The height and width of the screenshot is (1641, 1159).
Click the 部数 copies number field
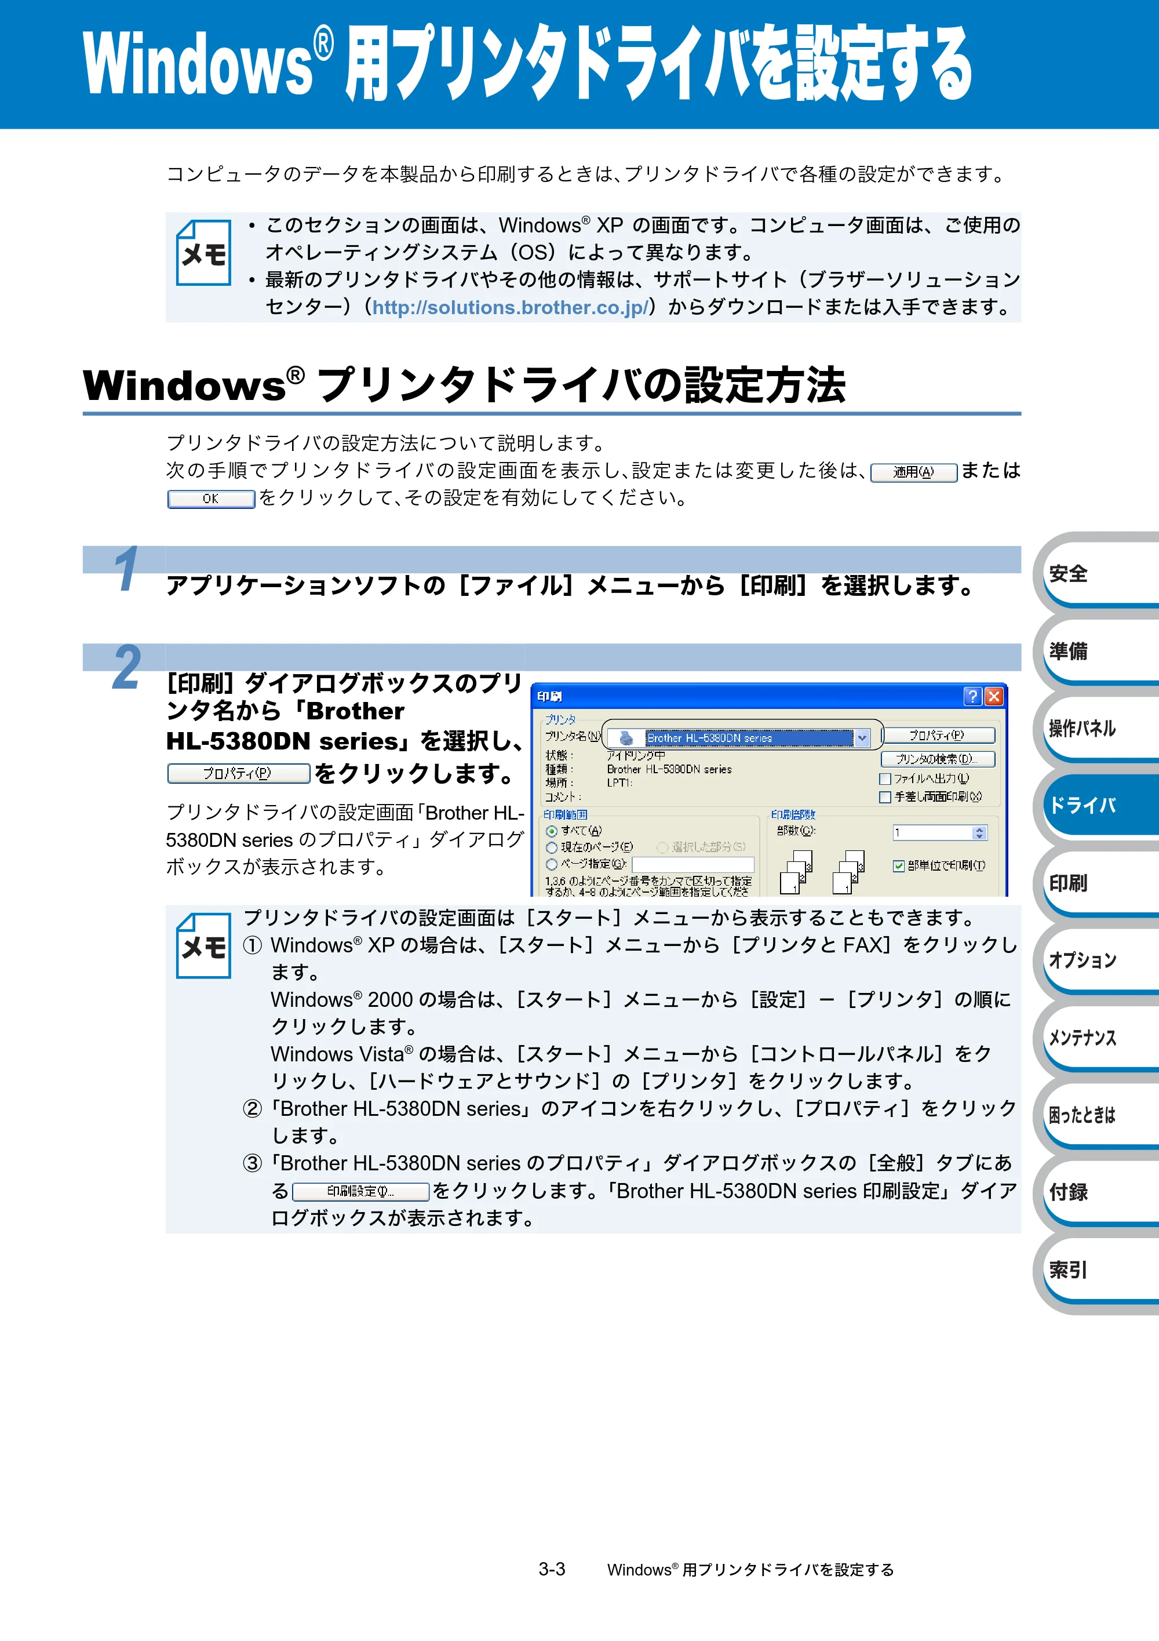click(x=932, y=832)
